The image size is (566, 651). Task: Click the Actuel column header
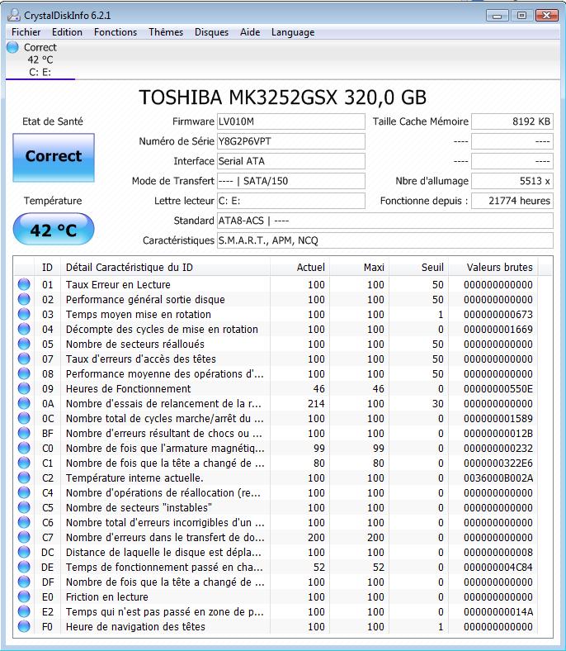300,268
